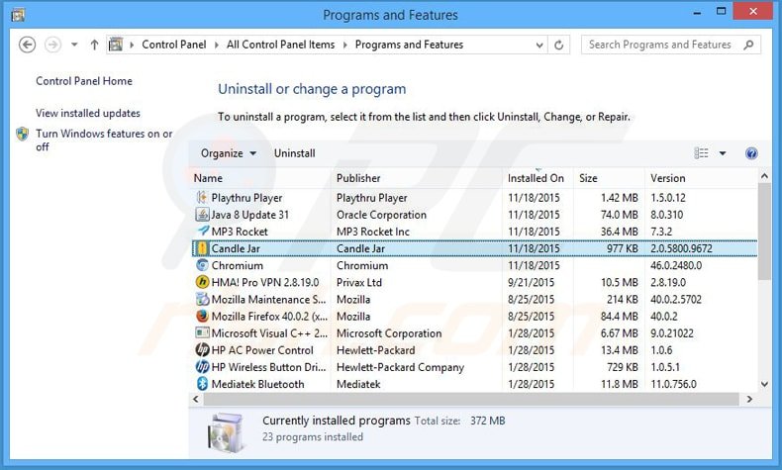Click the Back navigation arrow
The width and height of the screenshot is (782, 470).
[28, 45]
